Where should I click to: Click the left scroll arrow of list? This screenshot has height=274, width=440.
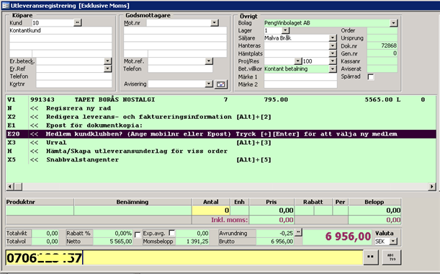[10, 186]
